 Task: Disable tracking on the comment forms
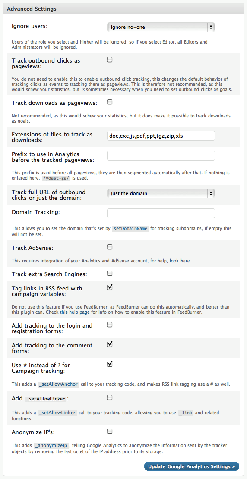tap(110, 344)
